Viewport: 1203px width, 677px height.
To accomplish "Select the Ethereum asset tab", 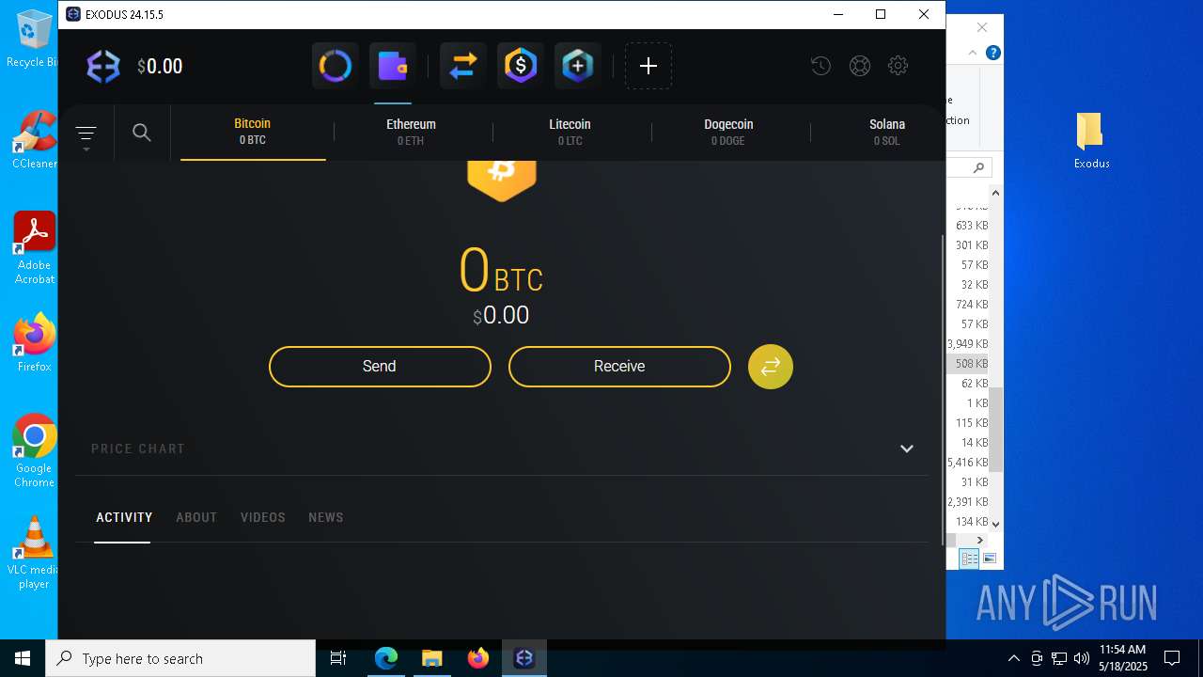I will (411, 132).
